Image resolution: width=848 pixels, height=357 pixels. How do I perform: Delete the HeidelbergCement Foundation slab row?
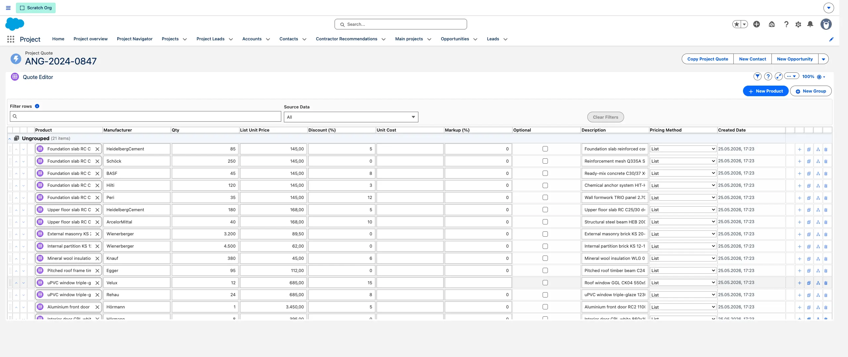pos(826,149)
